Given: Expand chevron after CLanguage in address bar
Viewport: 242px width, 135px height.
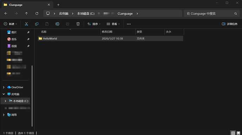Looking at the screenshot, I should [137, 14].
